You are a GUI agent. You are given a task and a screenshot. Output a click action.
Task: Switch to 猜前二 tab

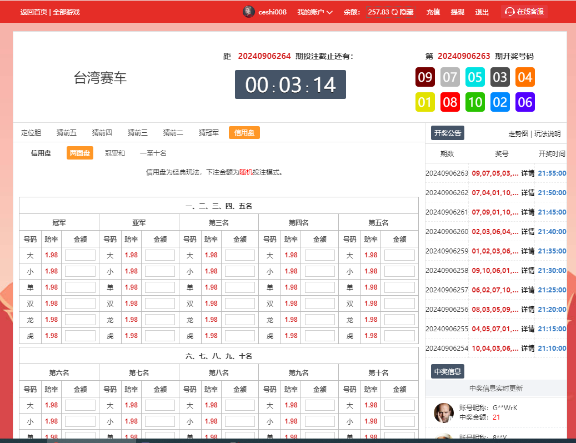[x=173, y=133]
